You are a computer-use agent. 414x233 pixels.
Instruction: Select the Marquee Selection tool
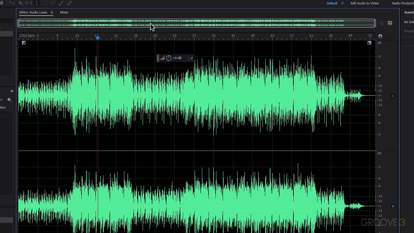pyautogui.click(x=45, y=3)
